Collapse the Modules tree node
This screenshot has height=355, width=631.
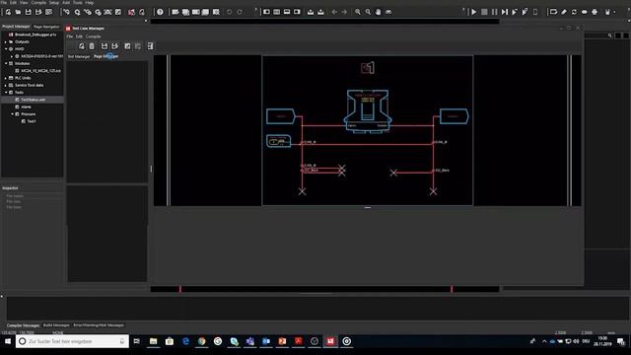tap(6, 63)
